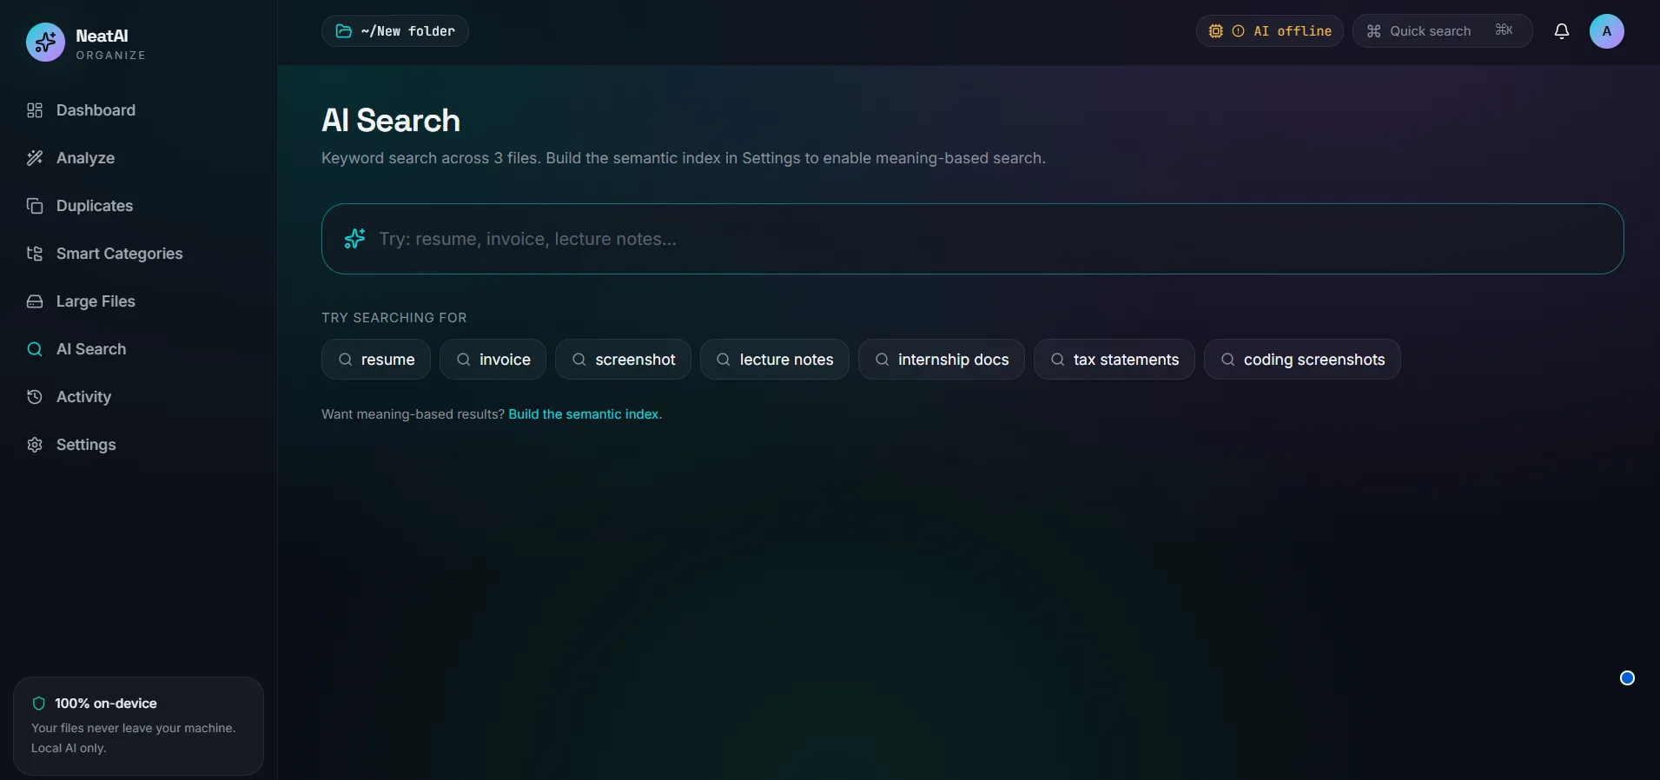Select the internship docs chip
Viewport: 1660px width, 780px height.
point(942,360)
